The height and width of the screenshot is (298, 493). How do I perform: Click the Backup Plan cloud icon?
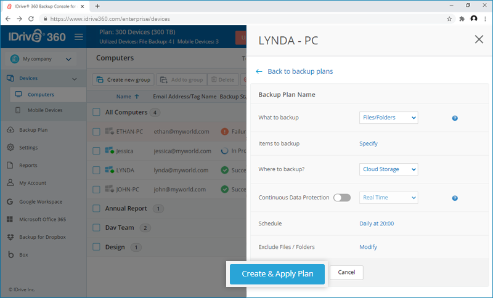tap(10, 130)
